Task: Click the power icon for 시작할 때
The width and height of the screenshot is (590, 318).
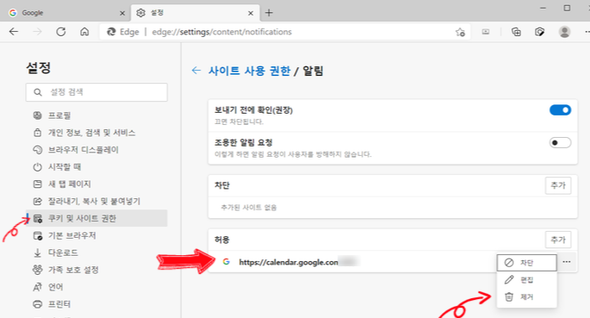Action: click(x=37, y=167)
